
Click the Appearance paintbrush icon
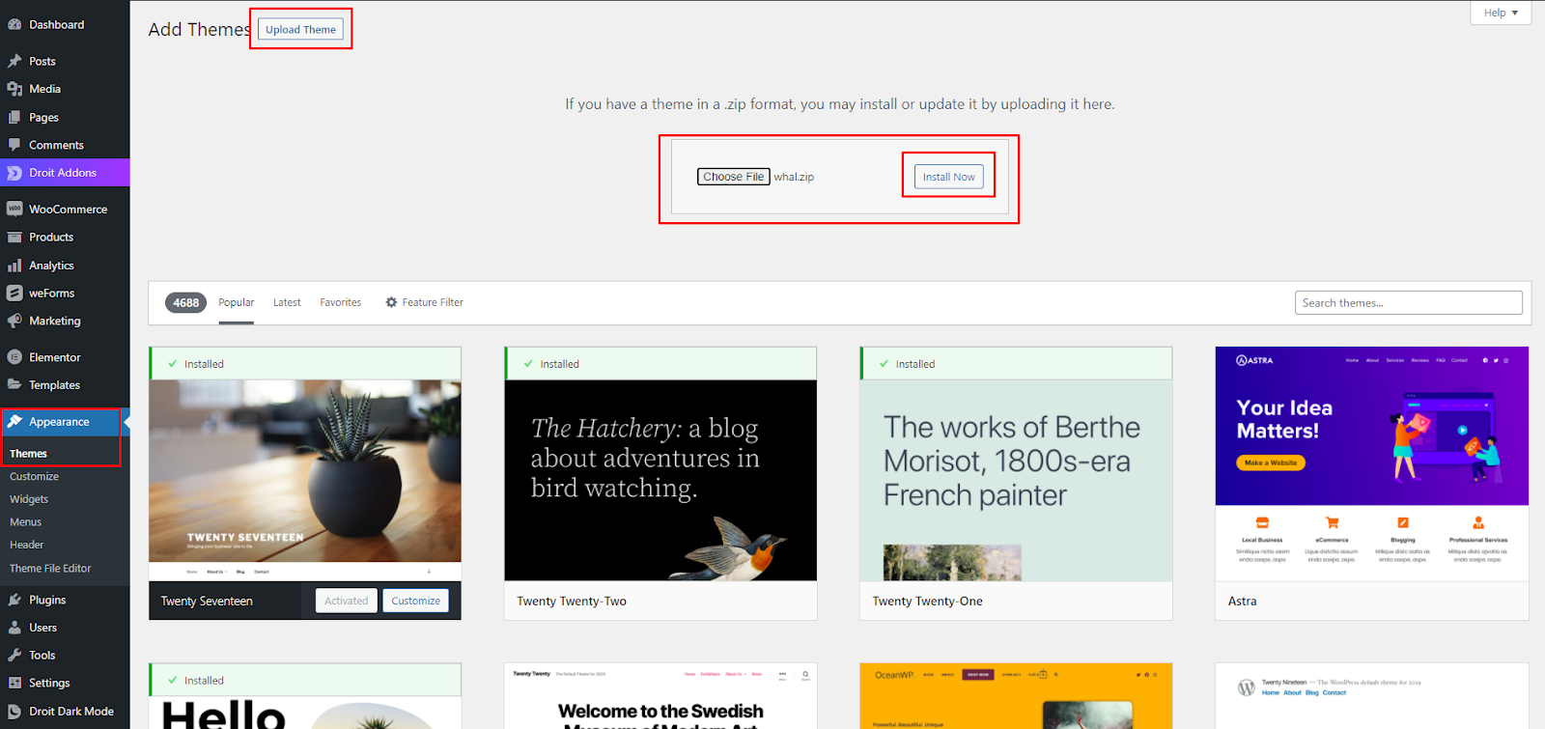14,422
